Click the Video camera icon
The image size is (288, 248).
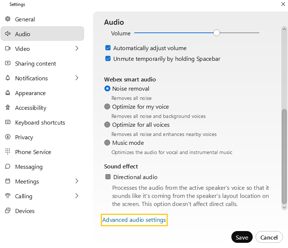(8, 49)
